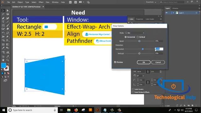The height and width of the screenshot is (113, 201).
Task: Choose the Column Graph tool
Action: (x=8, y=52)
